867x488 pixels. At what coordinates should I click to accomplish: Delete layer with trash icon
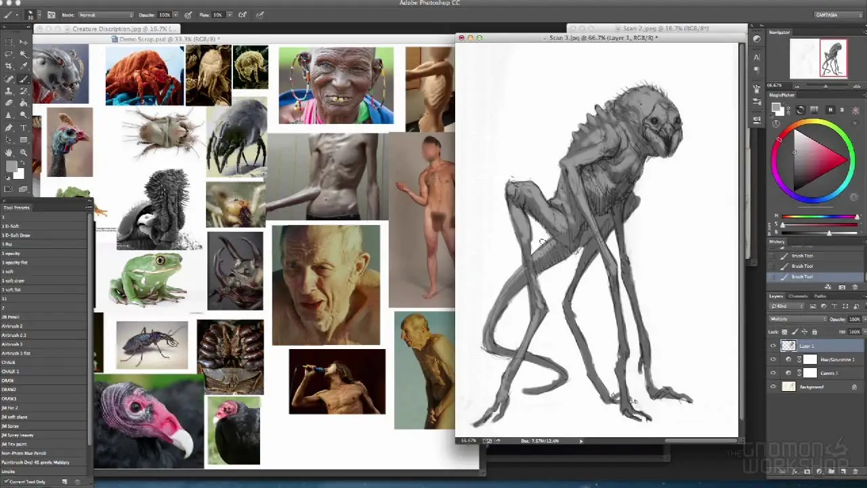click(x=855, y=471)
